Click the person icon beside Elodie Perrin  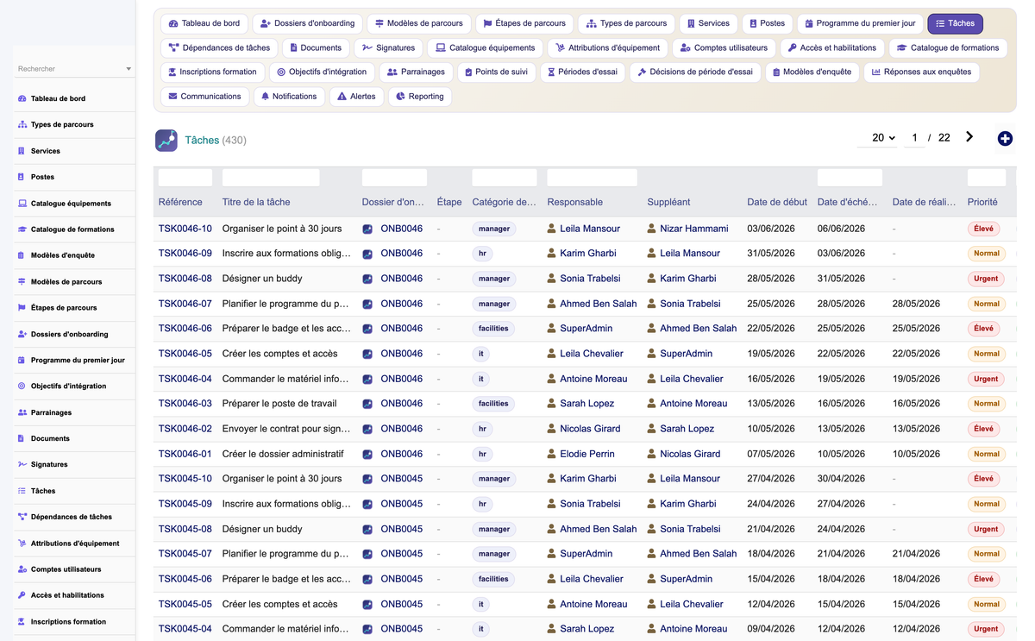click(552, 454)
